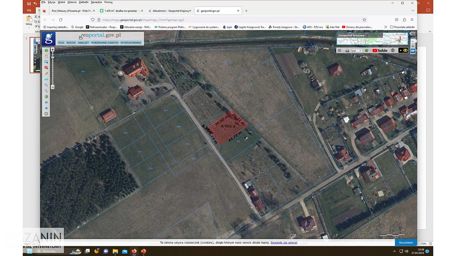This screenshot has height=256, width=456.
Task: Select the hand pan tool
Action: pos(46,56)
